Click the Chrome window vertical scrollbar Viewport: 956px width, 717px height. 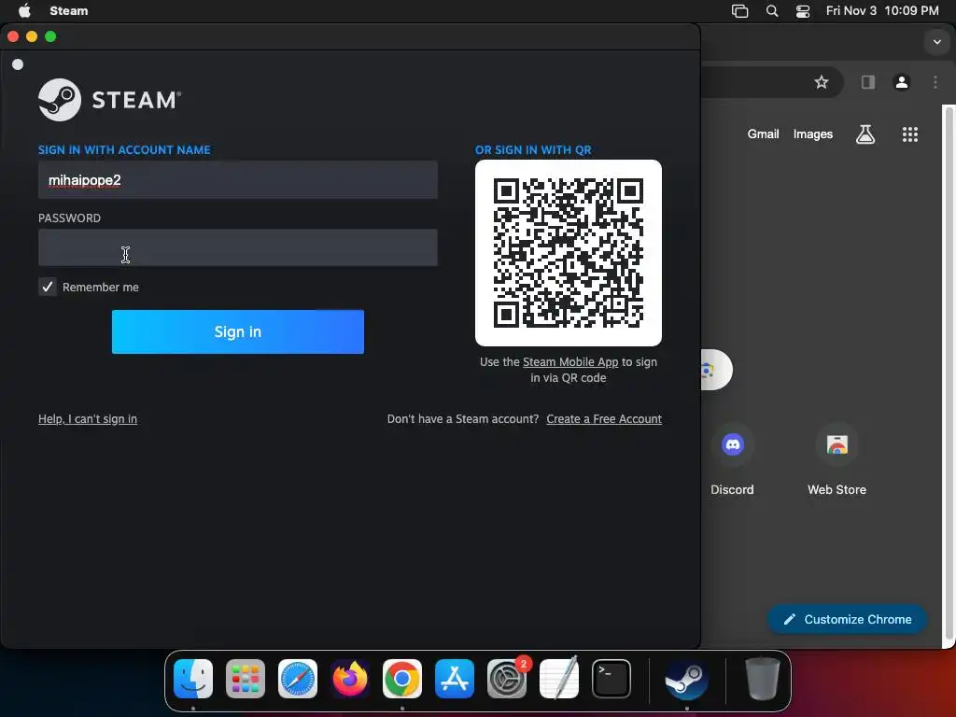(x=949, y=372)
